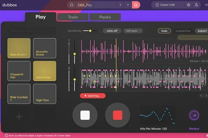This screenshot has width=208, height=138.
Task: Click the layering status button
Action: click(x=93, y=96)
